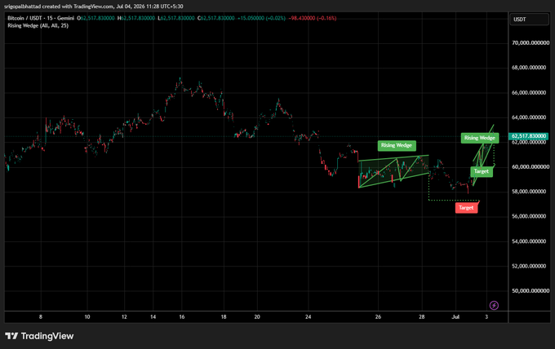Click the Jul label on time axis
This screenshot has height=349, width=555.
pos(455,317)
